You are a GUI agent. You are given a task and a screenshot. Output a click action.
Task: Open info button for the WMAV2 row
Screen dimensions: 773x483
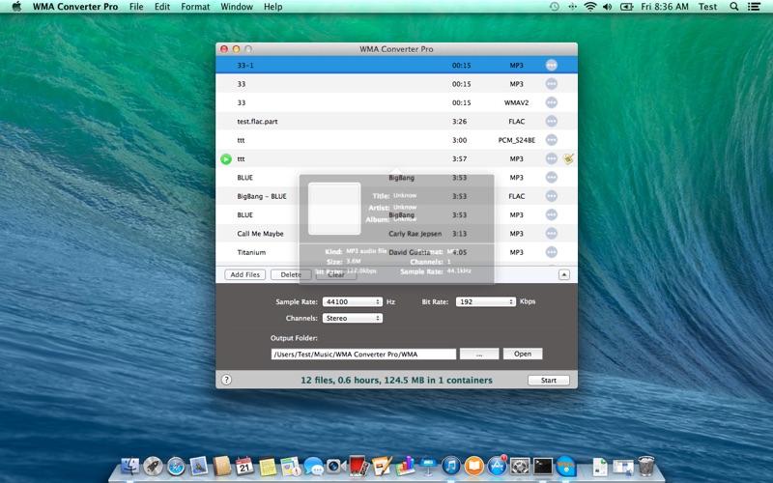coord(551,102)
